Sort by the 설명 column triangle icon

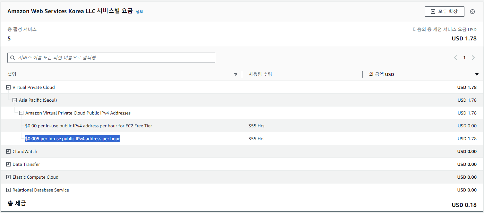click(236, 74)
